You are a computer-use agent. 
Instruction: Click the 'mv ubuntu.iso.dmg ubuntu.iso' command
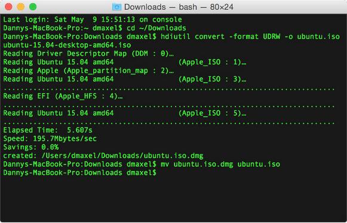coord(220,164)
